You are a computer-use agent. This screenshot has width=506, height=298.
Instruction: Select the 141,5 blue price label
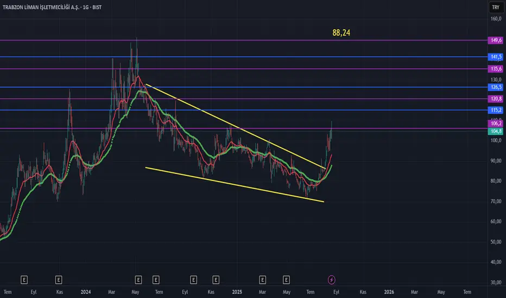pyautogui.click(x=496, y=57)
